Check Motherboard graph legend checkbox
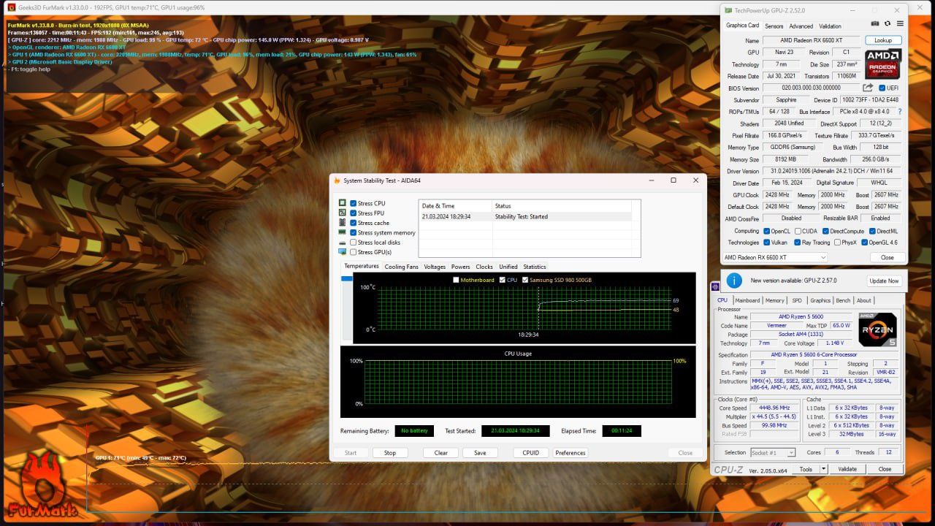This screenshot has height=526, width=935. [x=457, y=280]
